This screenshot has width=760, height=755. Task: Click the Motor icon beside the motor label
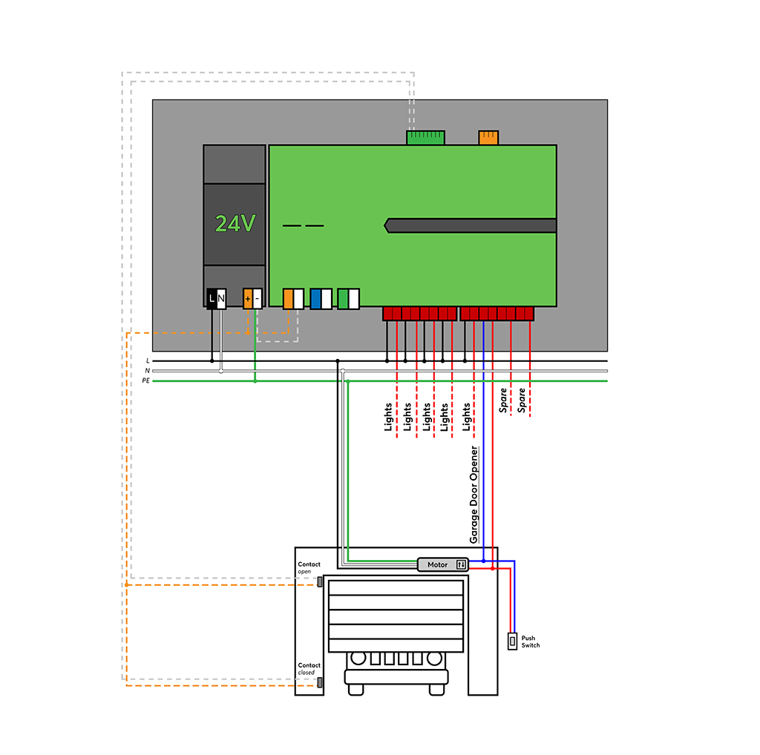click(462, 564)
